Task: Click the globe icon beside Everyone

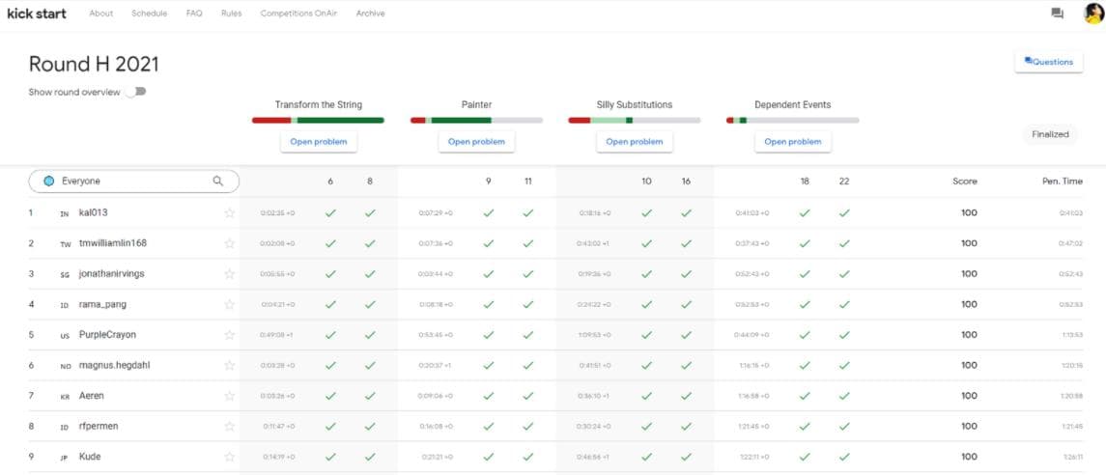Action: tap(48, 181)
